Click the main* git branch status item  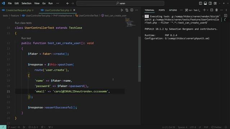[12, 127]
